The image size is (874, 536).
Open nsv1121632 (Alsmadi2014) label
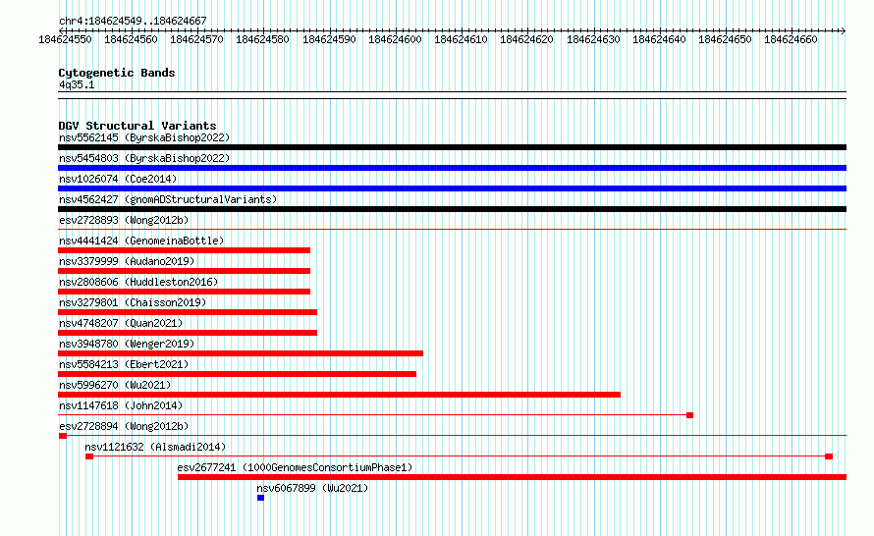(x=155, y=447)
